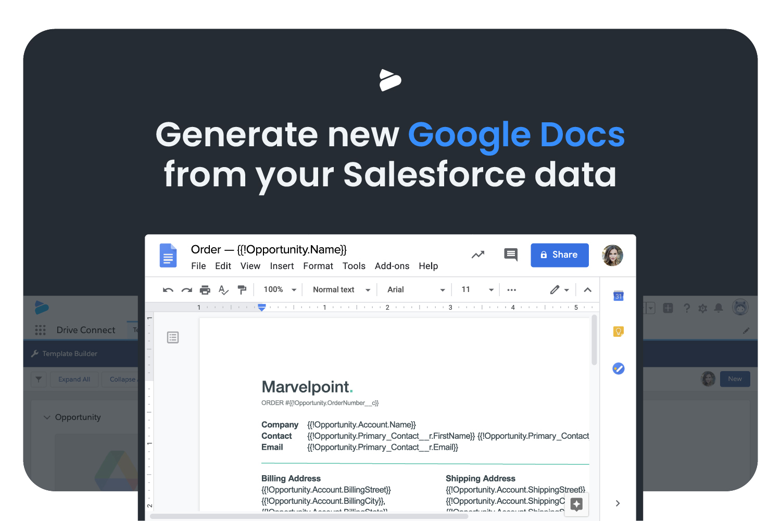781x521 pixels.
Task: Open the Format menu
Action: [318, 266]
